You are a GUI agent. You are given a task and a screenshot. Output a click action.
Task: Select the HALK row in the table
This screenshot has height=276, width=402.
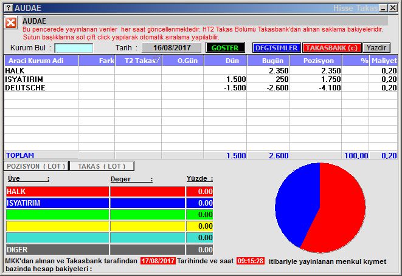[x=201, y=70]
